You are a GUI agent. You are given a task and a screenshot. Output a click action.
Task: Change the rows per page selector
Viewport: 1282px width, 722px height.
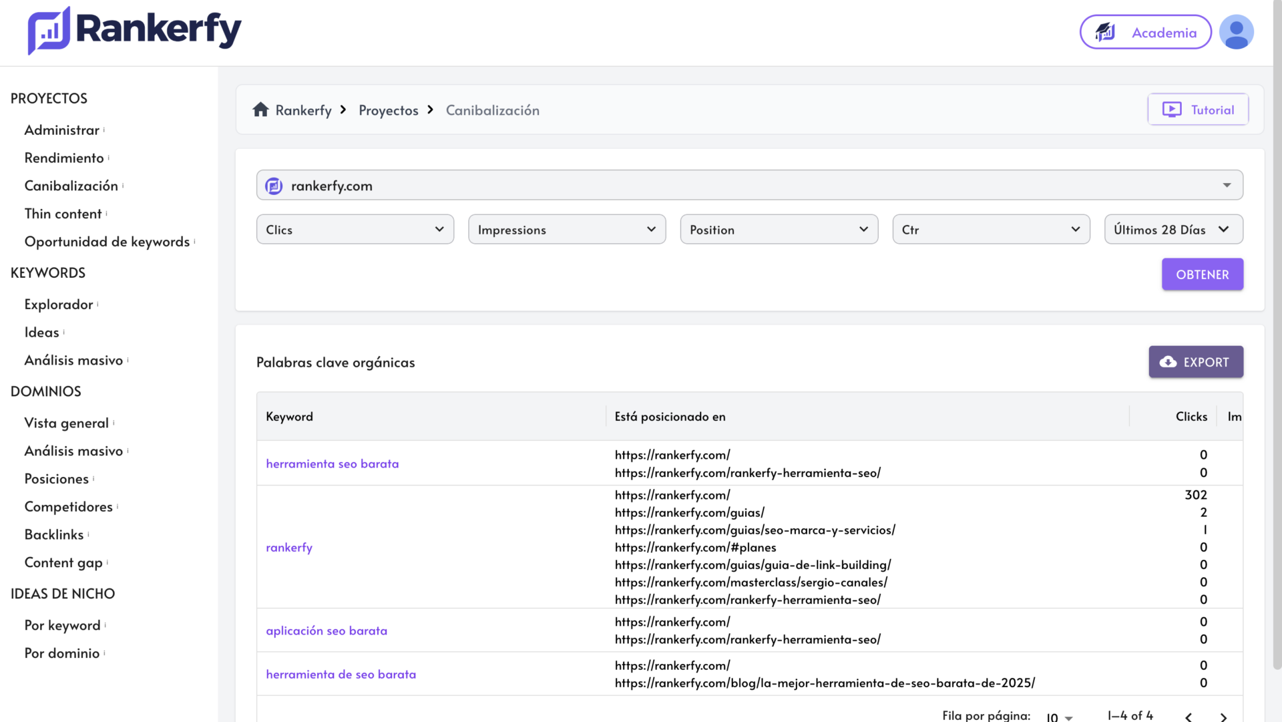point(1060,717)
